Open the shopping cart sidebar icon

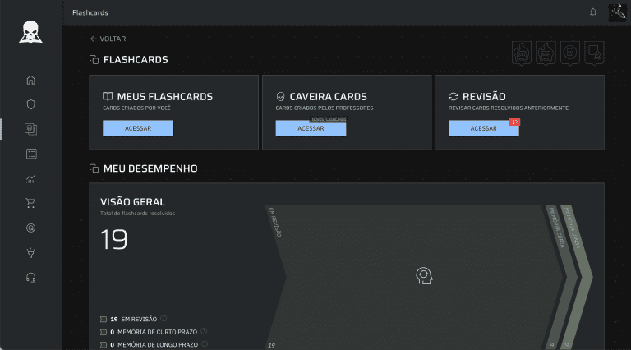(31, 203)
